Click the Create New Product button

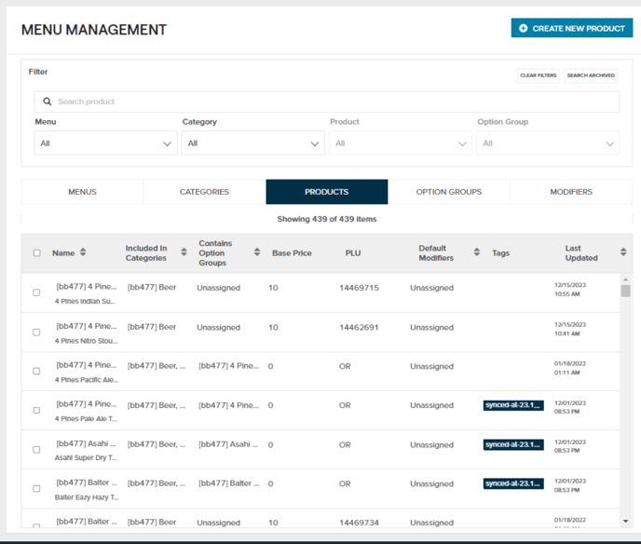coord(571,28)
